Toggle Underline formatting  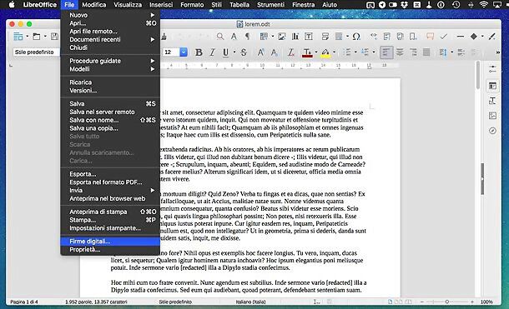coord(225,52)
